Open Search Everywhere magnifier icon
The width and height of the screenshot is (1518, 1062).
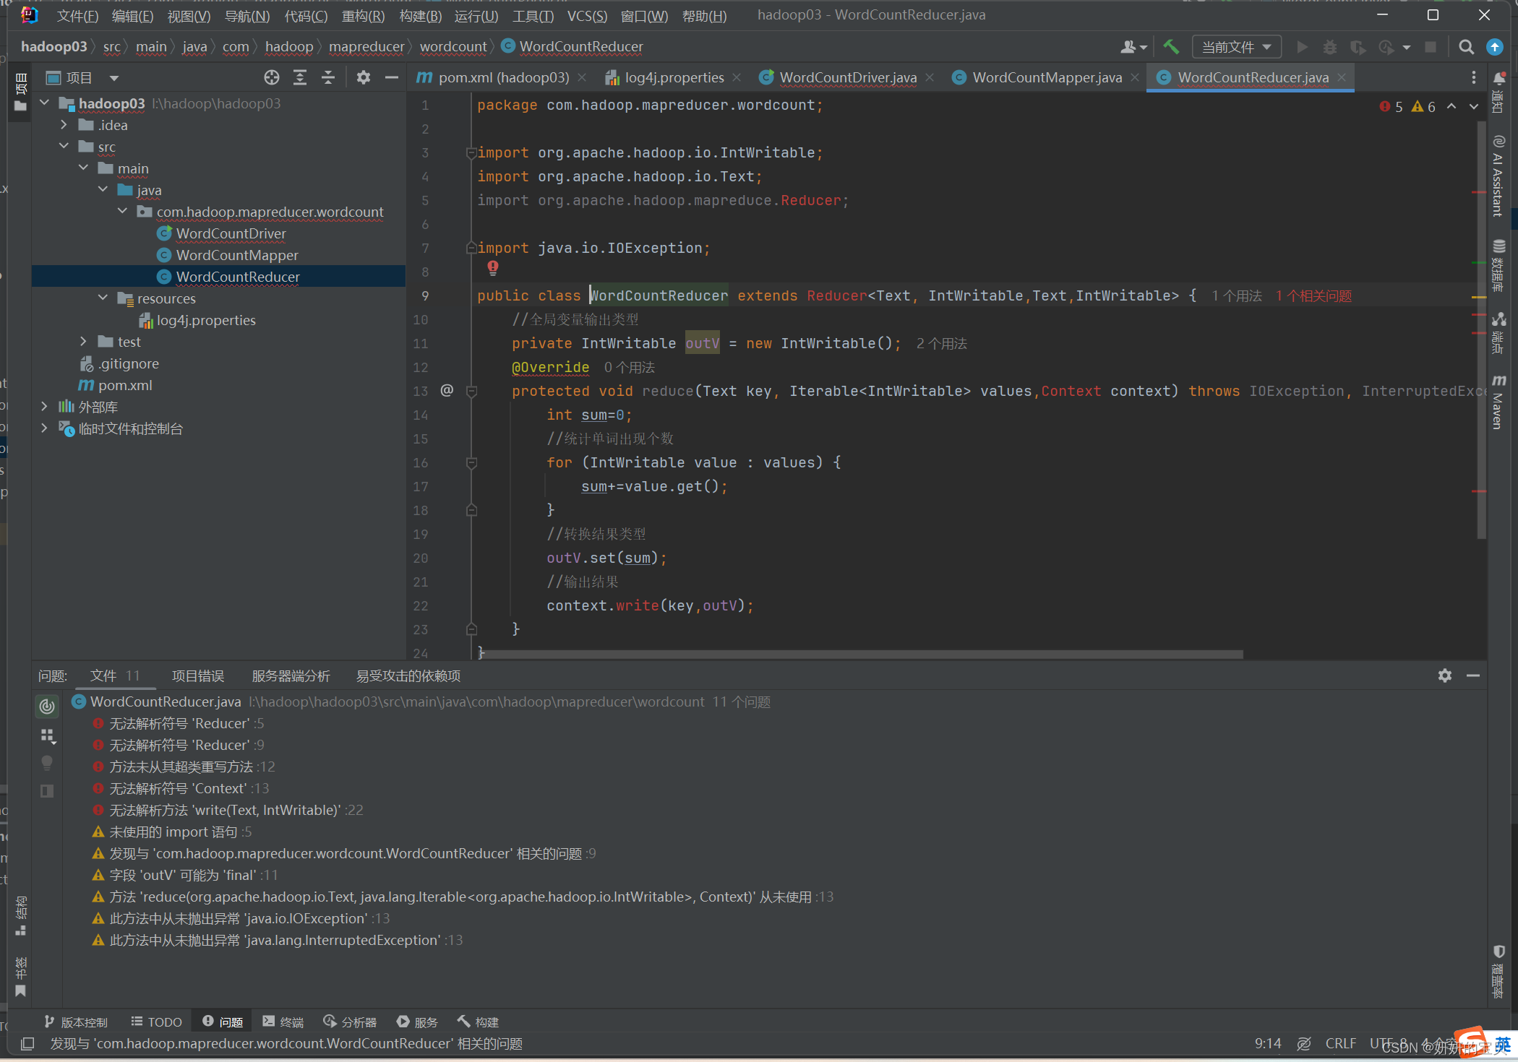[1466, 47]
